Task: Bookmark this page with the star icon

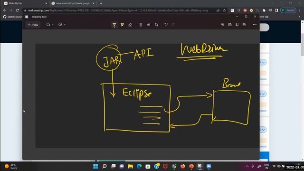Action: tap(225, 10)
